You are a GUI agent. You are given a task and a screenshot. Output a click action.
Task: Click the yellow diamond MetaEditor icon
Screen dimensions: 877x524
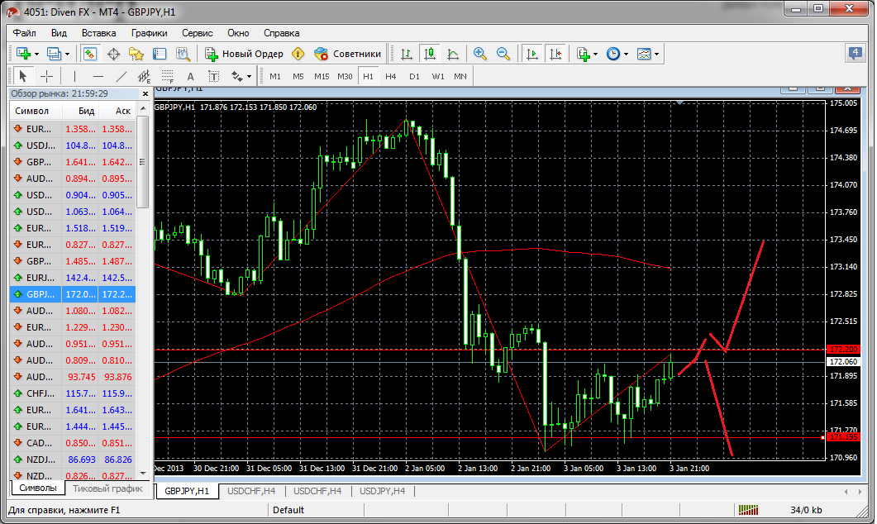click(298, 54)
